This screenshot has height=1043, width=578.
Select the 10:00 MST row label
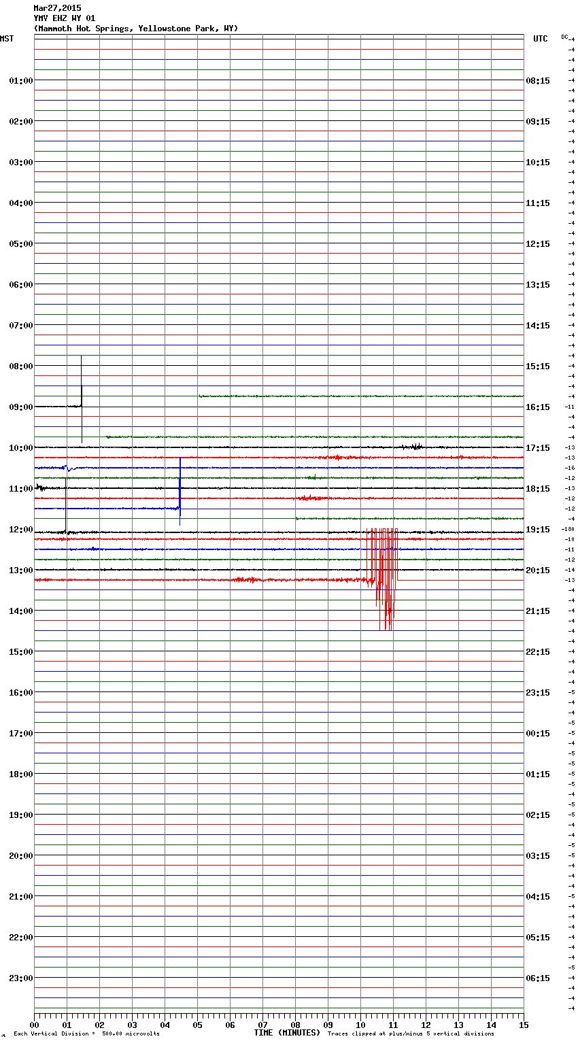point(21,448)
